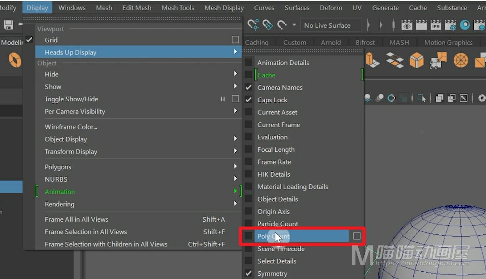The height and width of the screenshot is (279, 486).
Task: Tear off the Display menu dotted bar
Action: tap(132, 19)
